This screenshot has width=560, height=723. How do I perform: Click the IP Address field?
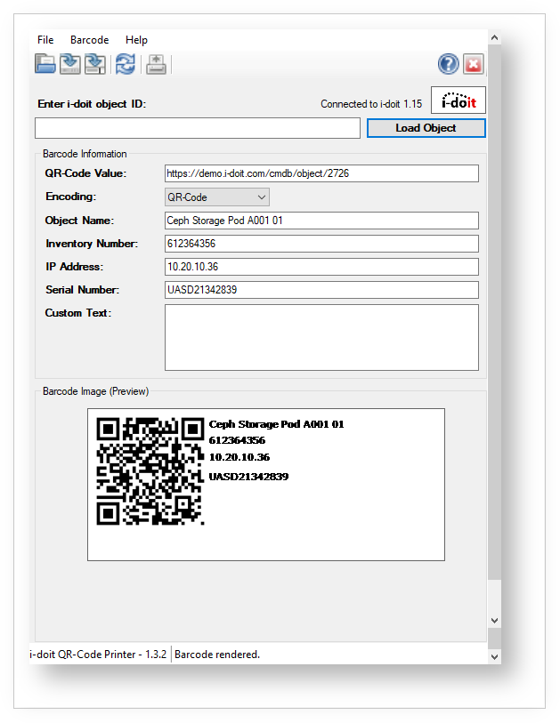[x=321, y=267]
